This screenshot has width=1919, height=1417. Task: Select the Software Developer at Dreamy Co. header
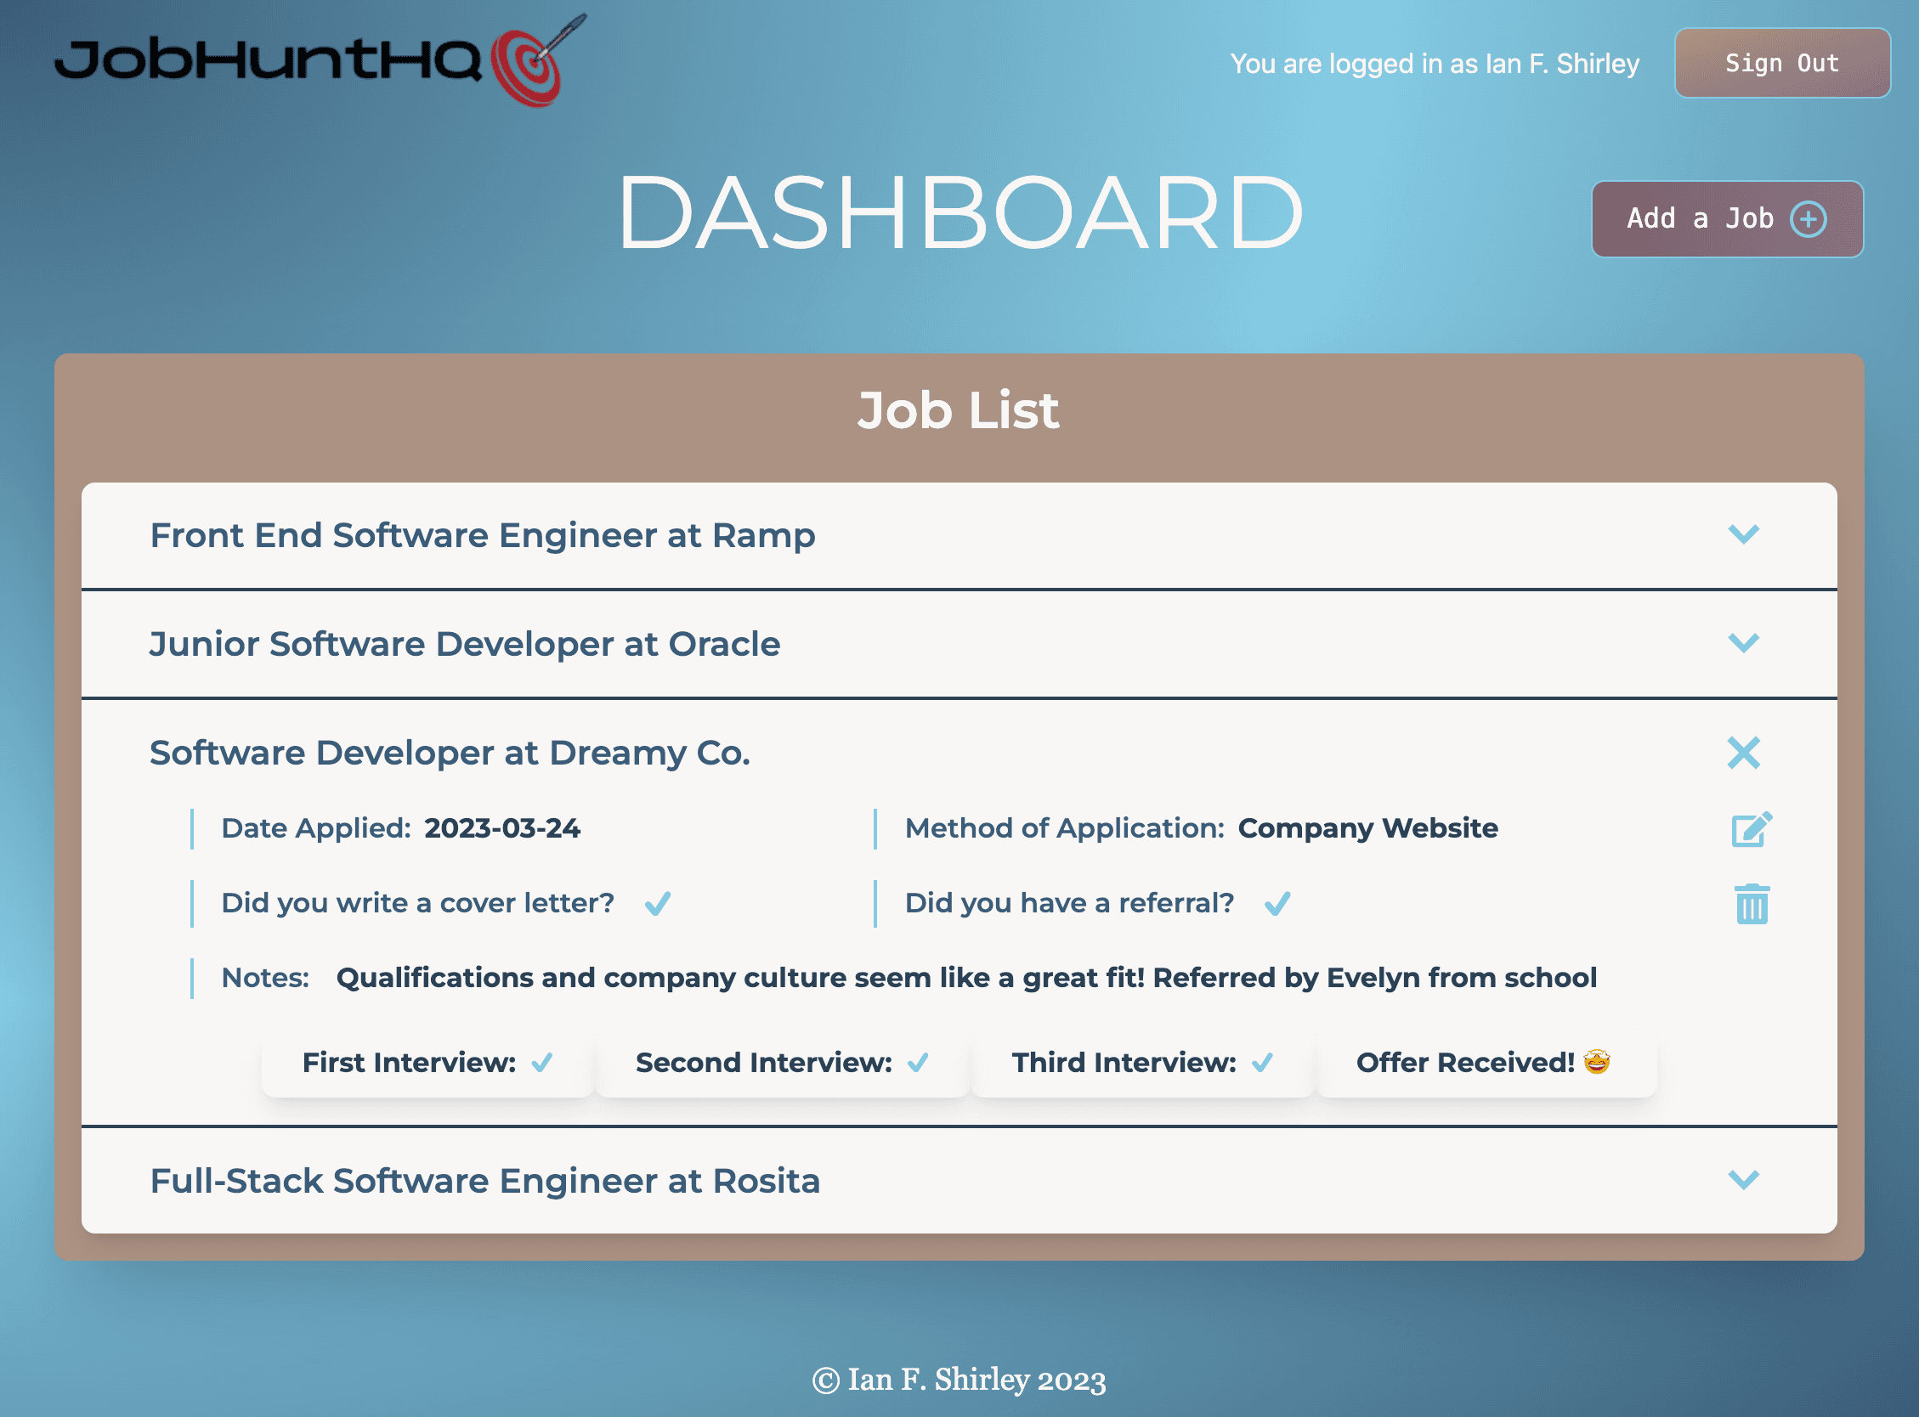point(450,754)
